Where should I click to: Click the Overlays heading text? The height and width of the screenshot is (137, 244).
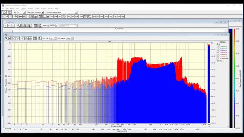(x=222, y=42)
